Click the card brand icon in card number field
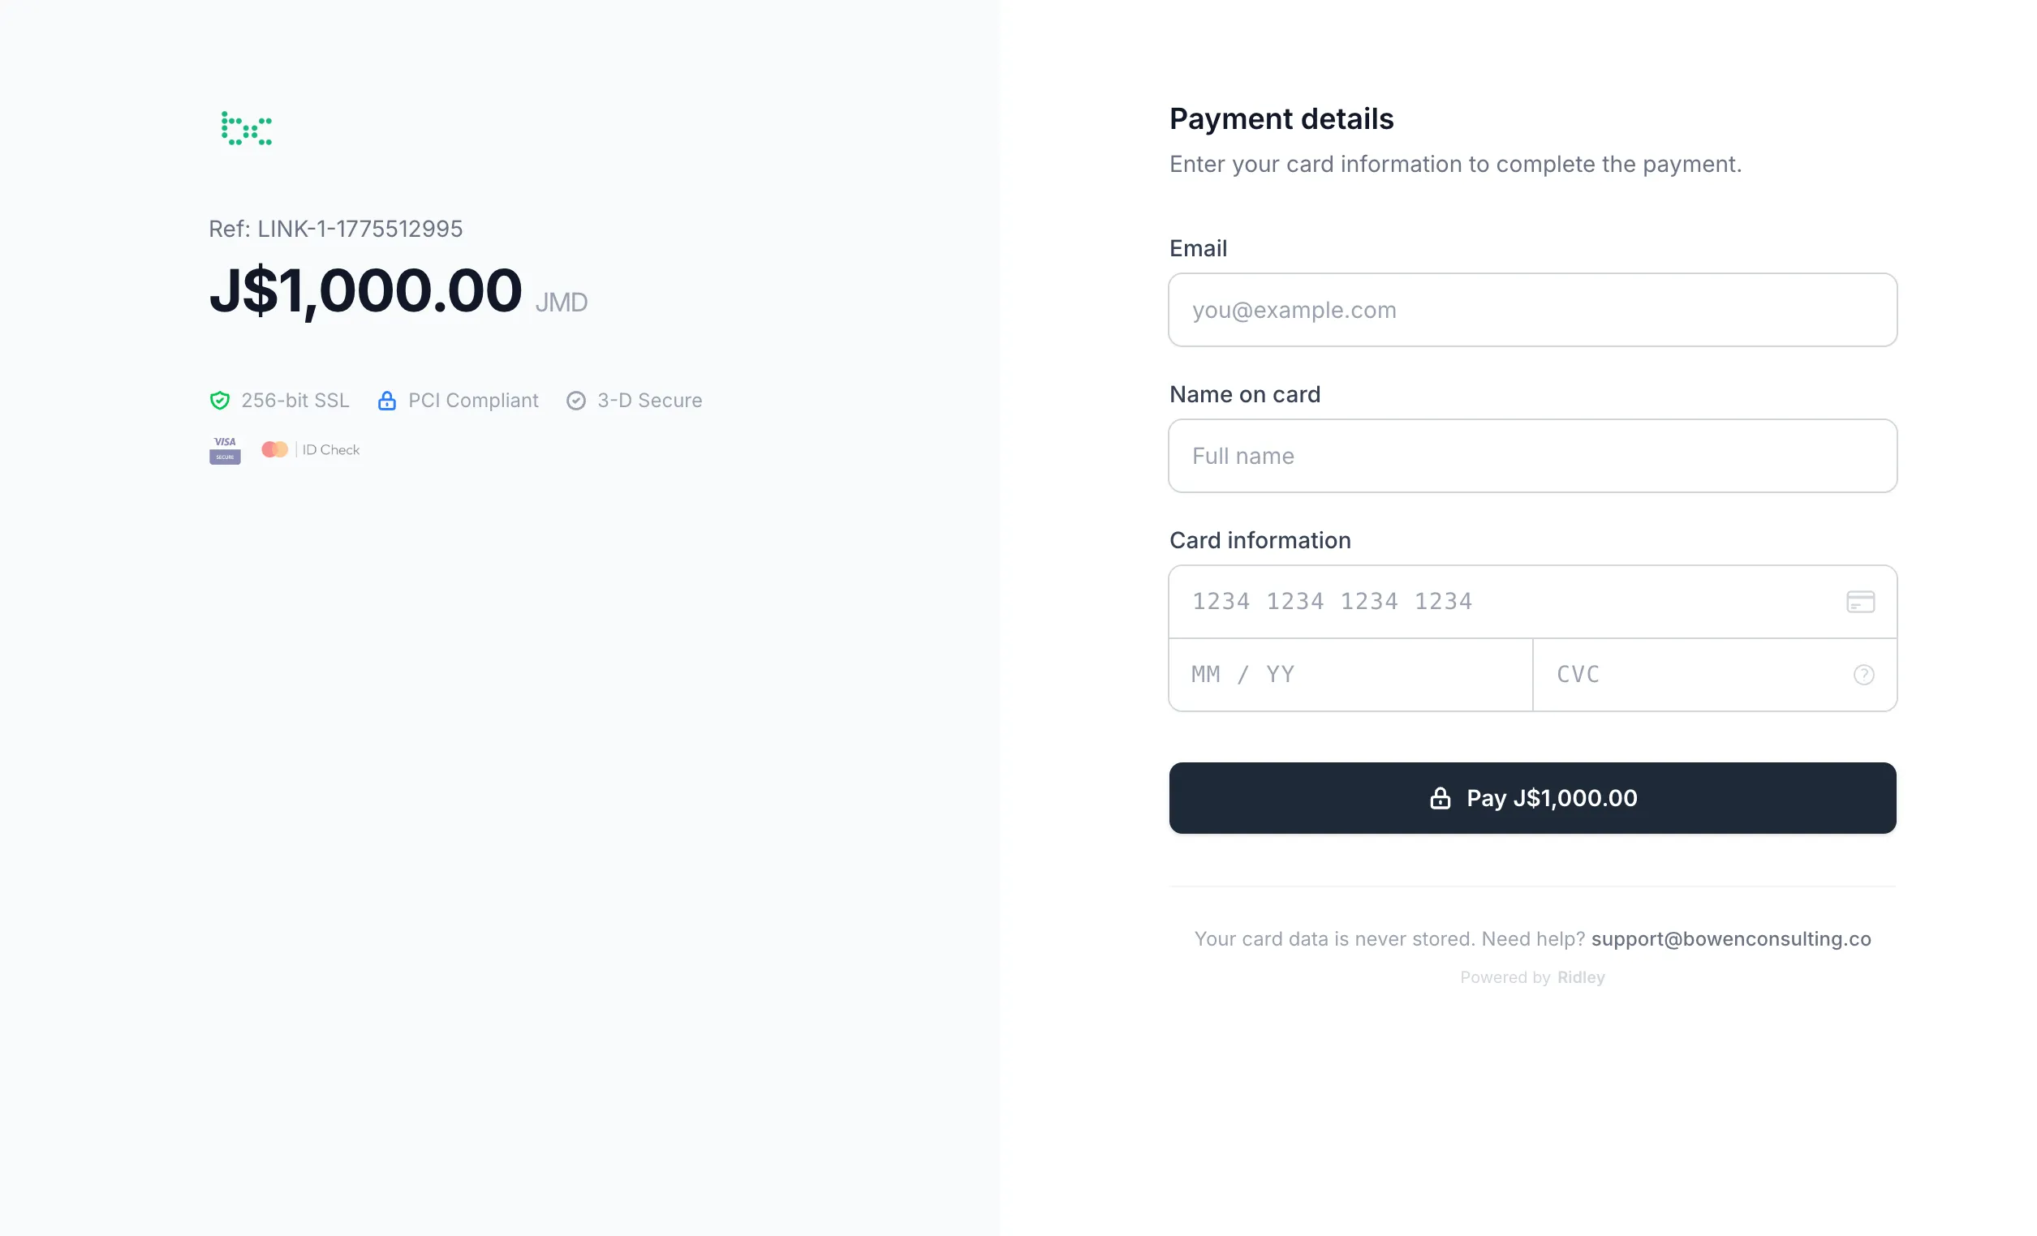The image size is (2037, 1236). point(1861,602)
